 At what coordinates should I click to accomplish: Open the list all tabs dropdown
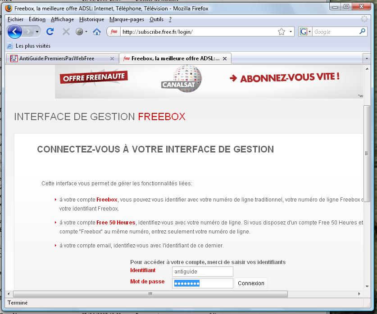click(x=367, y=58)
